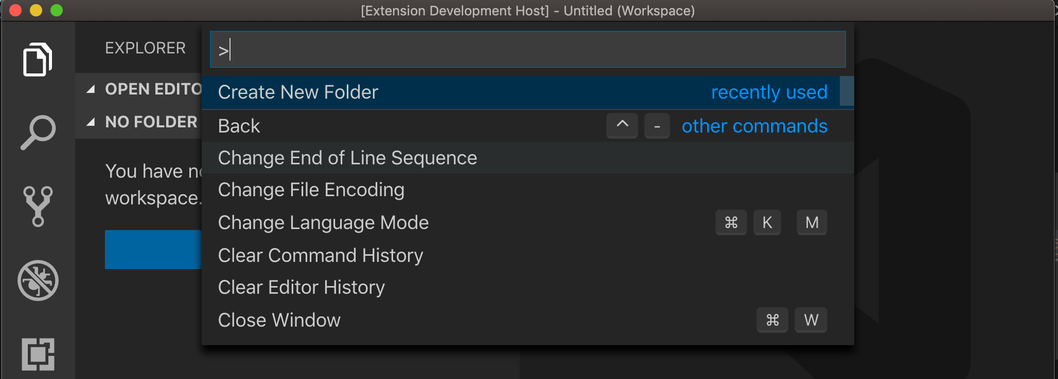
Task: Click the command palette scrollbar thumb
Action: point(847,91)
